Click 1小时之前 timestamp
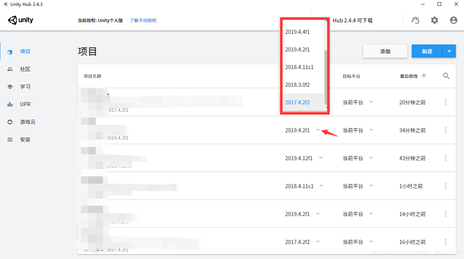 (x=411, y=186)
